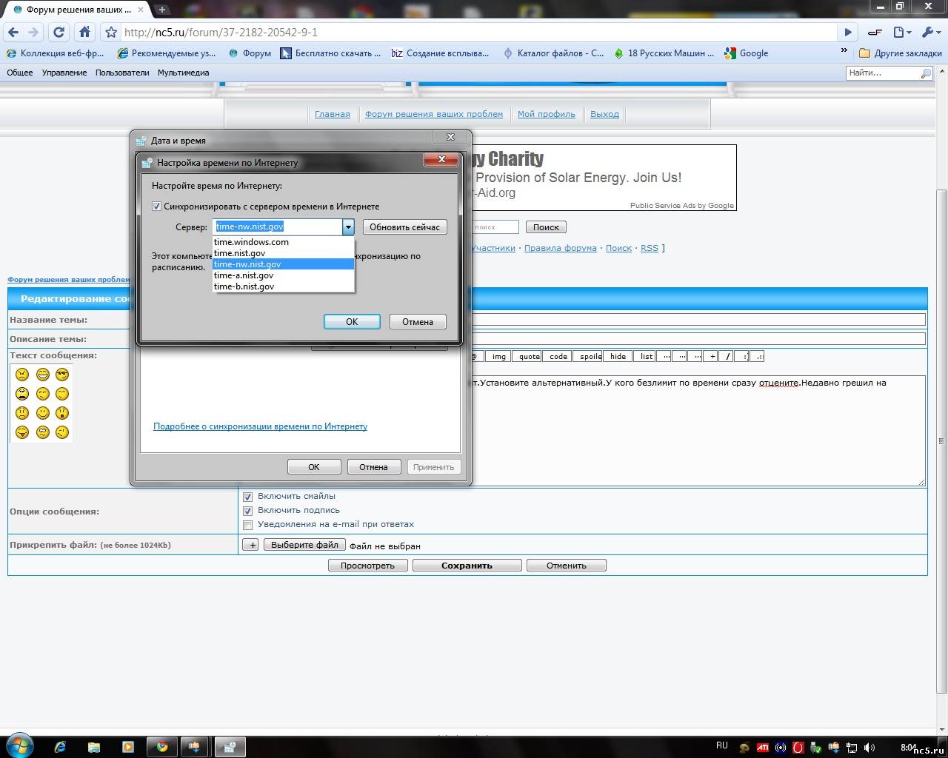Open the wrench settings menu icon
This screenshot has width=948, height=758.
[x=929, y=32]
